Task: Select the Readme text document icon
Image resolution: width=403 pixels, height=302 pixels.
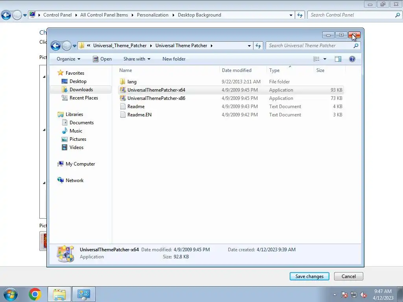Action: tap(123, 106)
